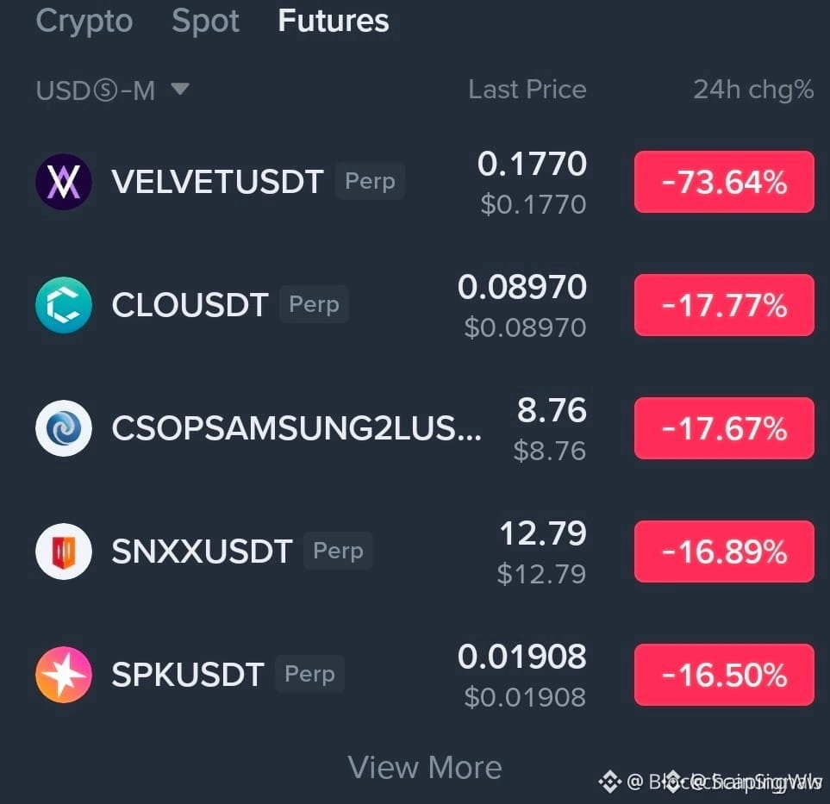Select the Futures tab

click(334, 21)
